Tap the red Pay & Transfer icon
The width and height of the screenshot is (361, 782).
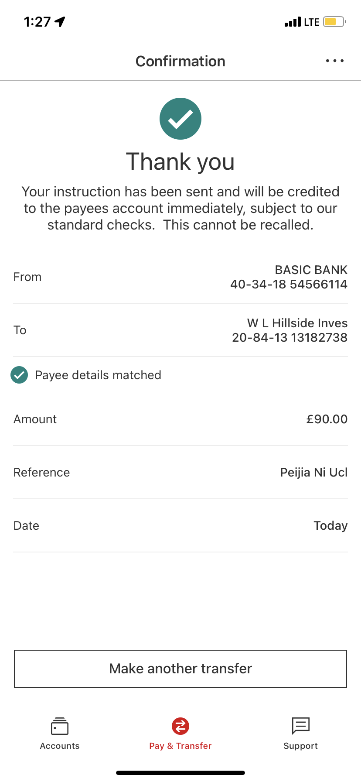tap(180, 726)
